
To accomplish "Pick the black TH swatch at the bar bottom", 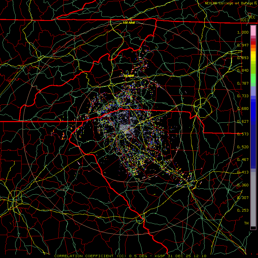I will coord(253,228).
